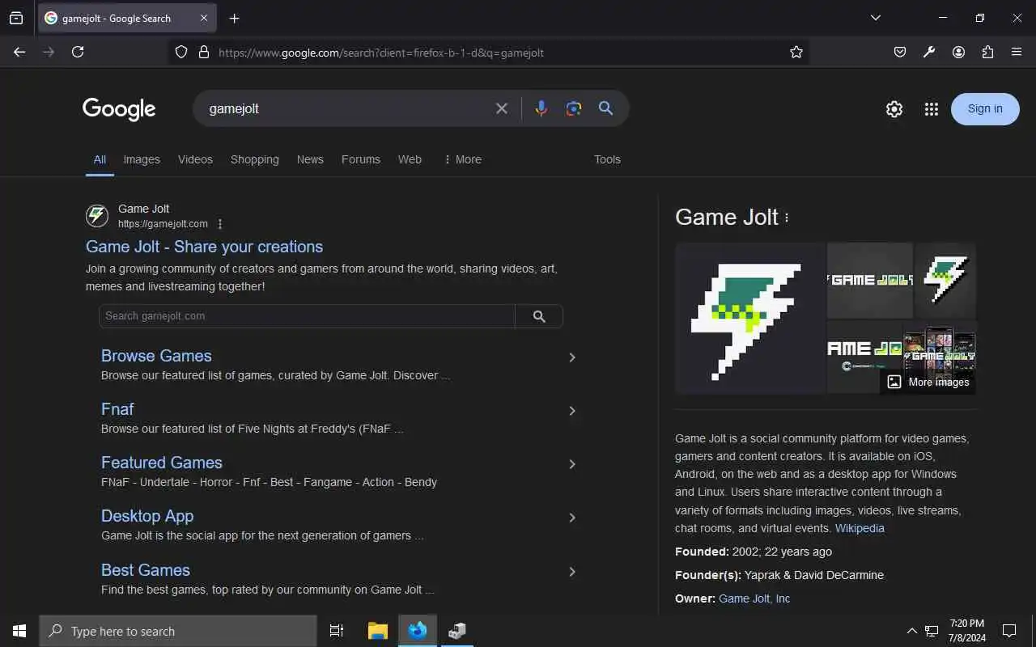Click the tracking protection shield icon
Viewport: 1036px width, 647px height.
pos(181,52)
